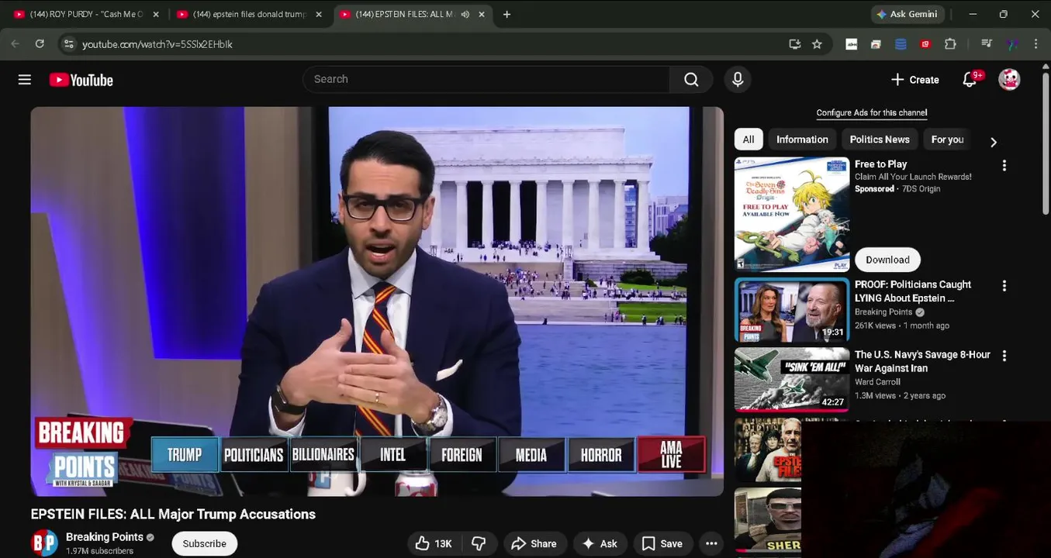Open the Chrome three-dot menu
1051x558 pixels.
(1035, 44)
